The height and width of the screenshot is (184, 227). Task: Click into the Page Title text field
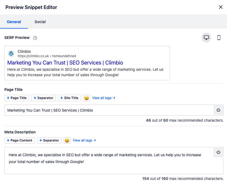[109, 110]
